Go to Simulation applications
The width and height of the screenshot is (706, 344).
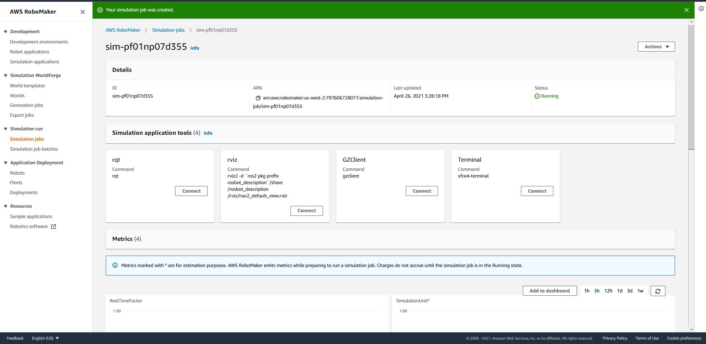click(35, 62)
